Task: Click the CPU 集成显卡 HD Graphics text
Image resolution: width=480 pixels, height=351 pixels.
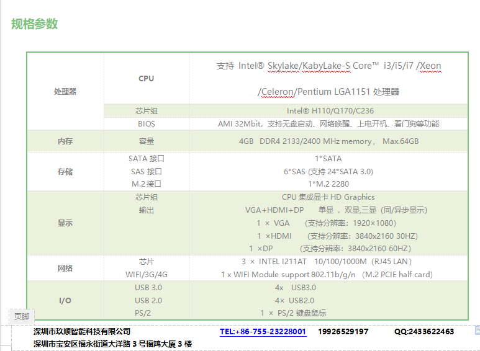Action: (x=328, y=197)
